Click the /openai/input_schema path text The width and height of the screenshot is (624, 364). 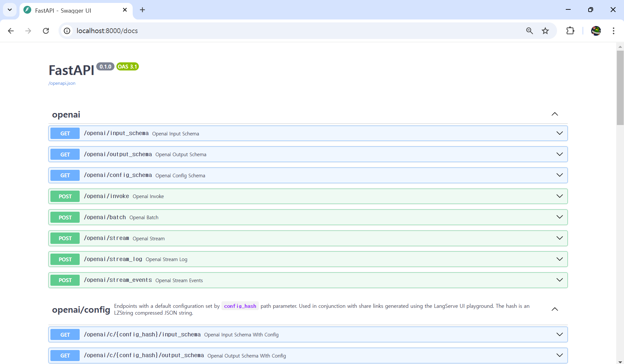[x=116, y=133]
